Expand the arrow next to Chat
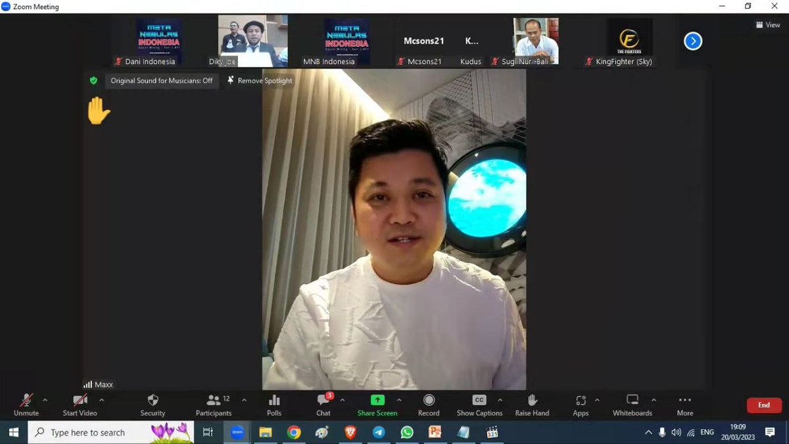The width and height of the screenshot is (789, 444). coord(342,400)
